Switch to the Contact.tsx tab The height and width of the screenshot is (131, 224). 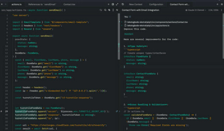click(x=69, y=4)
